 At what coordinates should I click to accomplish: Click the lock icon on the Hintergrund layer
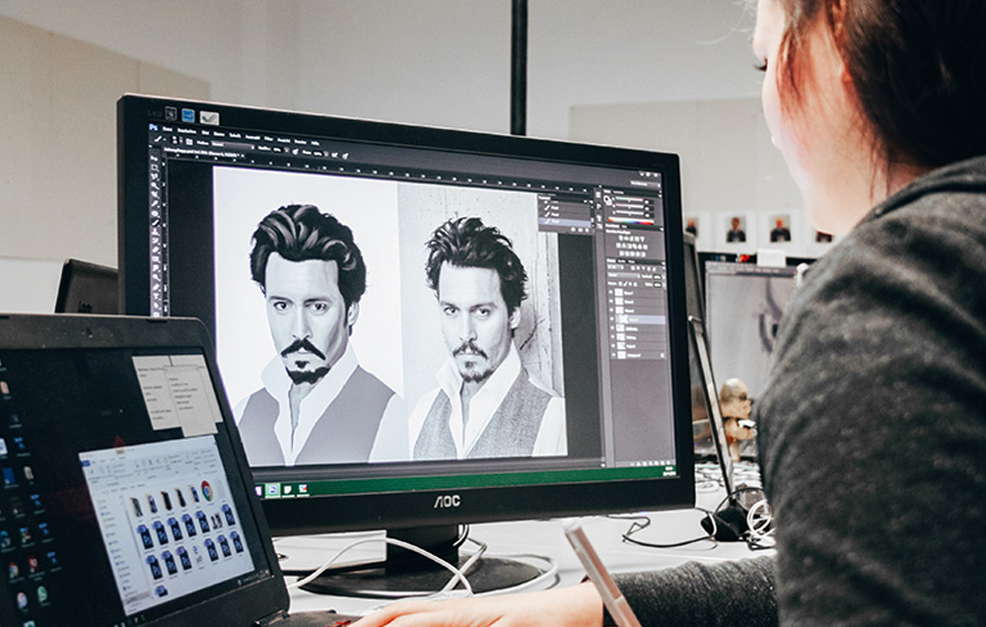pyautogui.click(x=663, y=355)
